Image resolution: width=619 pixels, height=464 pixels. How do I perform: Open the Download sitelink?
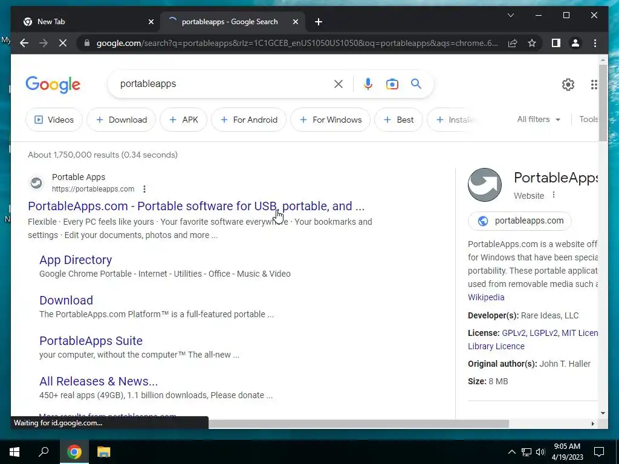(x=66, y=300)
